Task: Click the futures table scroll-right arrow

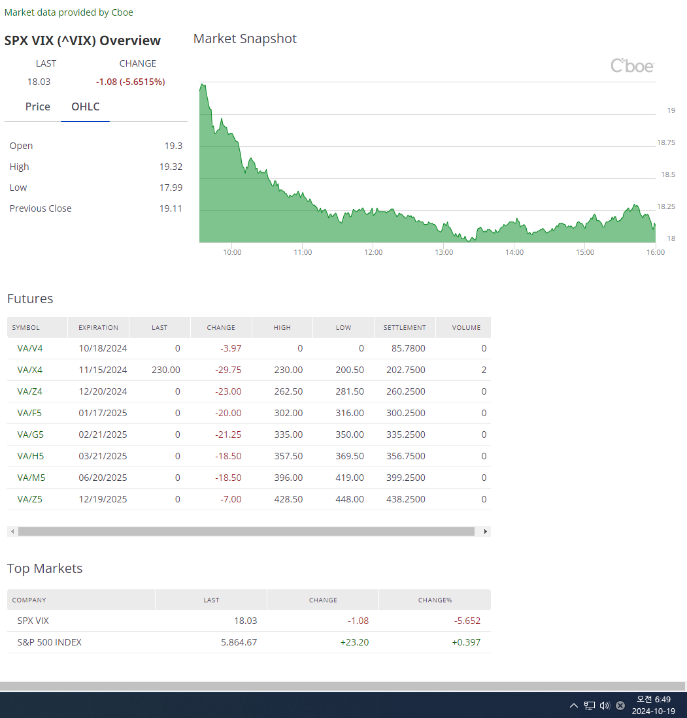Action: [486, 532]
